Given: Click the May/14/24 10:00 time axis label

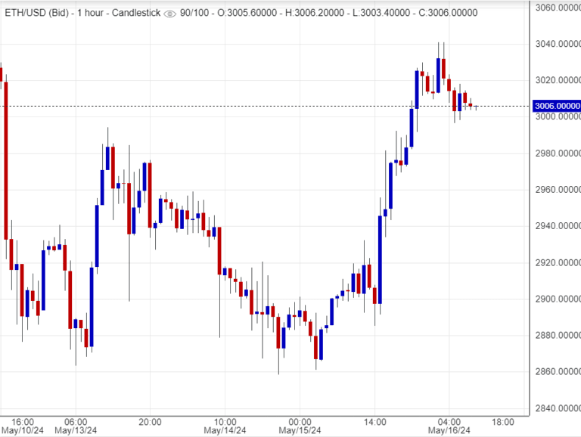Looking at the screenshot, I should (x=225, y=426).
